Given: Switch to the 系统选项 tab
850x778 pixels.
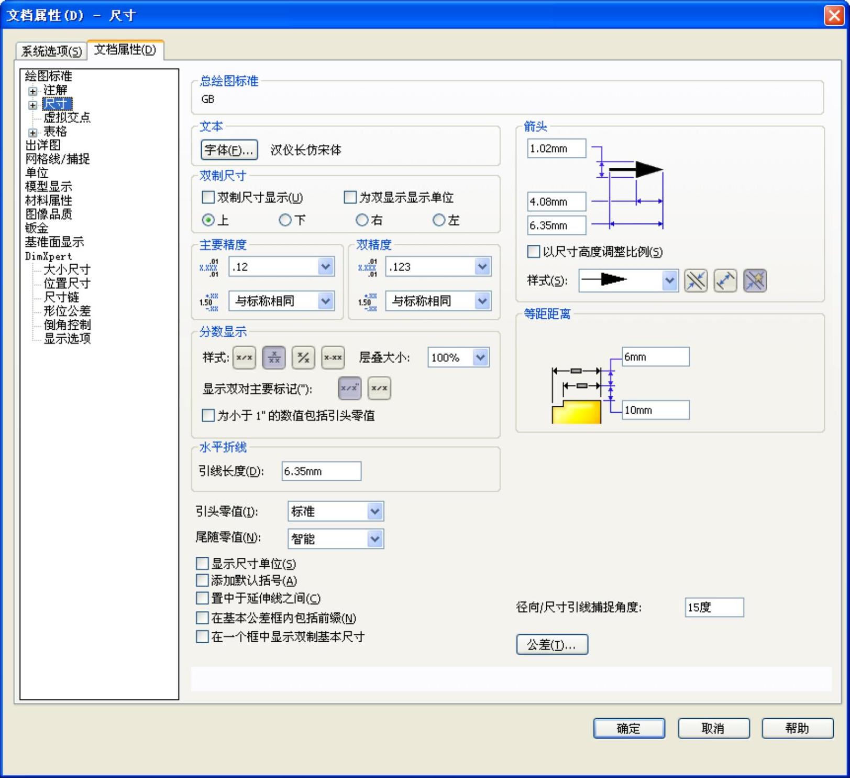Looking at the screenshot, I should (51, 51).
